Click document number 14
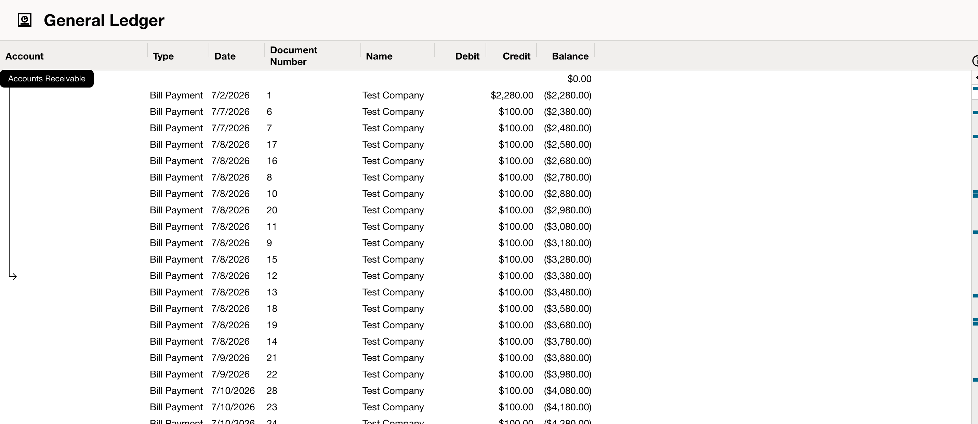The image size is (978, 424). tap(272, 341)
